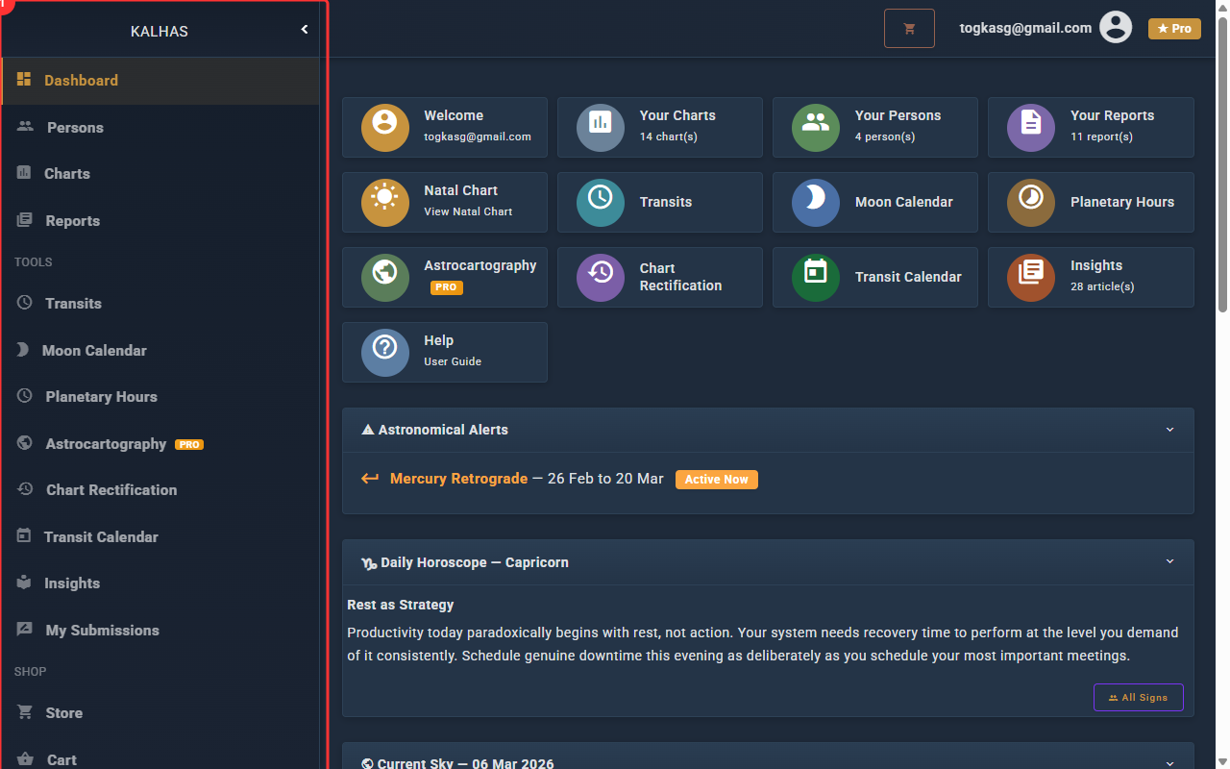Collapse the Astronomical Alerts panel
Screen dimensions: 1230x769
click(x=1169, y=430)
